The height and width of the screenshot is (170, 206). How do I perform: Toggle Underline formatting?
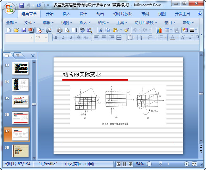71,37
